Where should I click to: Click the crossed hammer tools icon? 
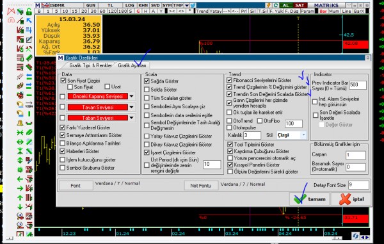[29, 49]
